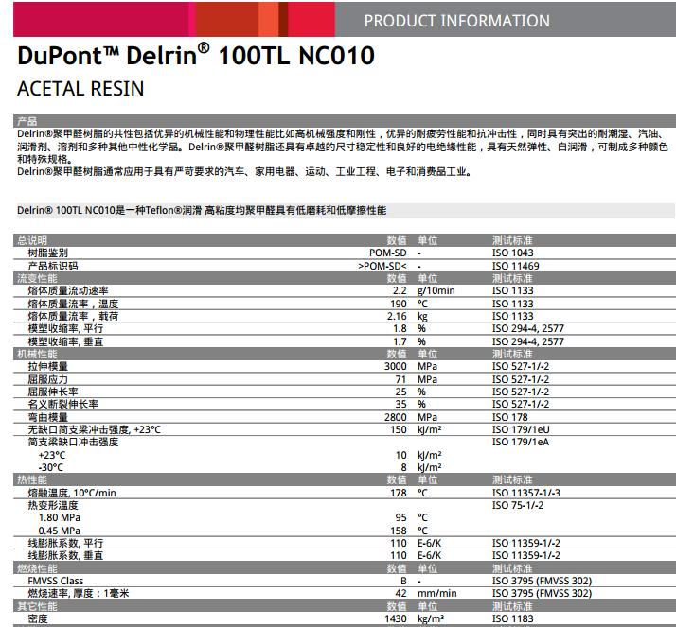Select the 158 deflection temperature value

399,531
